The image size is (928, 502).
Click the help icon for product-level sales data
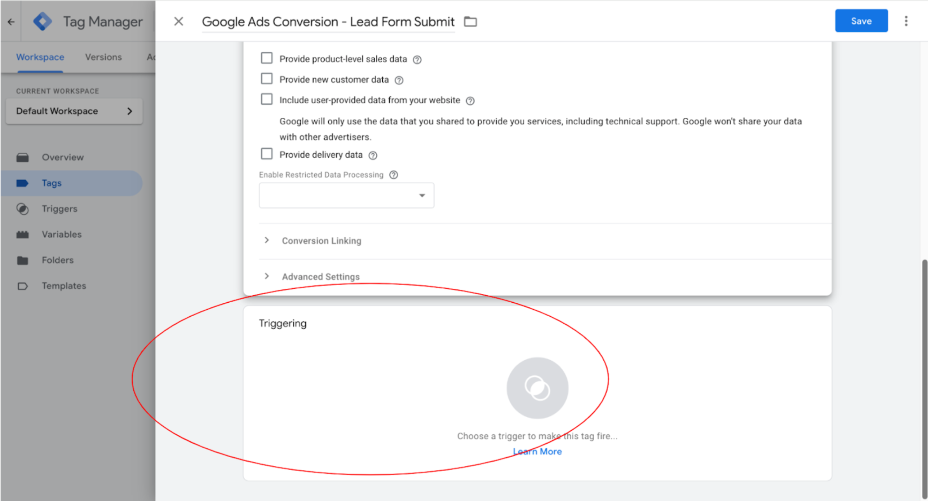pos(417,59)
